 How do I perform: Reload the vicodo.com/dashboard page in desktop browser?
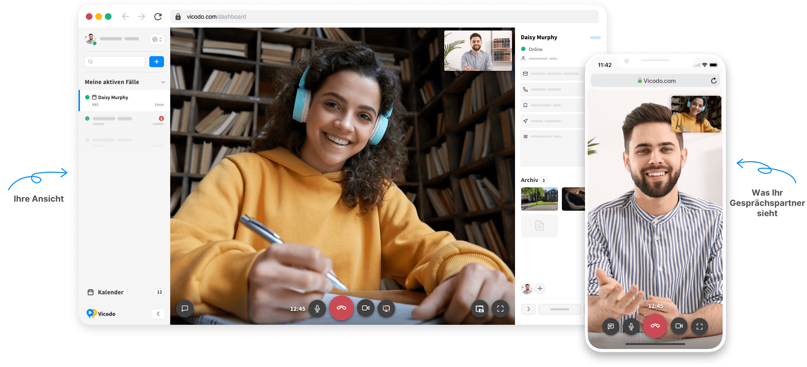click(x=158, y=17)
